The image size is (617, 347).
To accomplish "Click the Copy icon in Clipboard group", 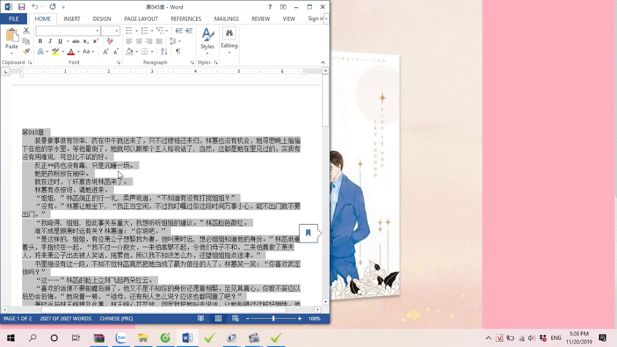I will click(26, 41).
